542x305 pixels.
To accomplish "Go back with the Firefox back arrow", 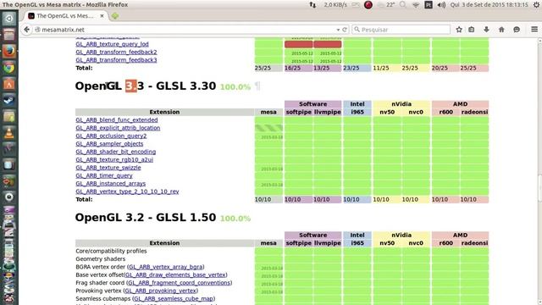I will [26, 30].
